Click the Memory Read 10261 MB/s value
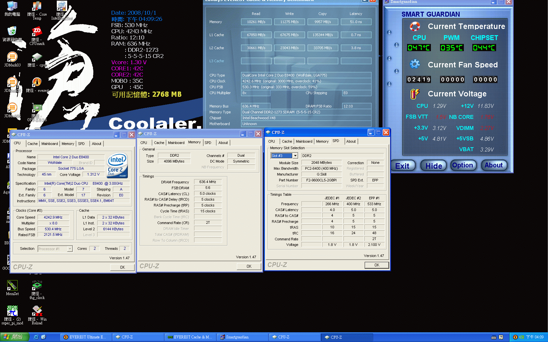The width and height of the screenshot is (548, 342). click(x=256, y=22)
